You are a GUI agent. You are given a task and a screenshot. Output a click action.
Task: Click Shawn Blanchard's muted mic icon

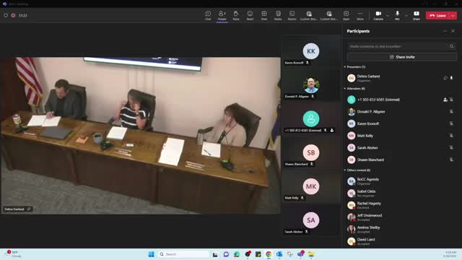[451, 160]
